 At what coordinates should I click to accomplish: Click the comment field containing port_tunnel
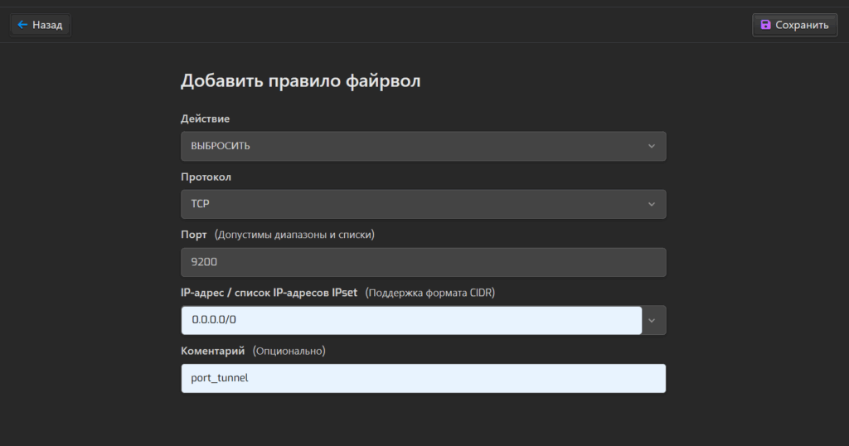click(423, 378)
